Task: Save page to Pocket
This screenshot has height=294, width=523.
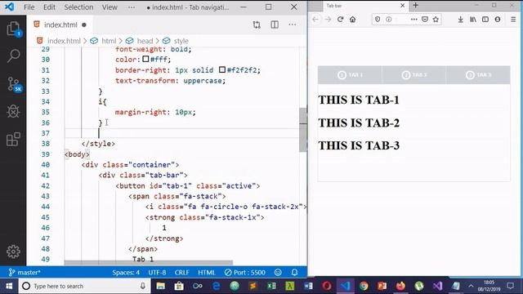Action: [425, 20]
